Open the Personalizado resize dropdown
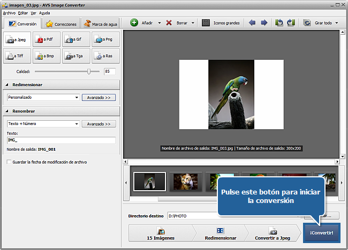This screenshot has width=348, height=250. (77, 98)
